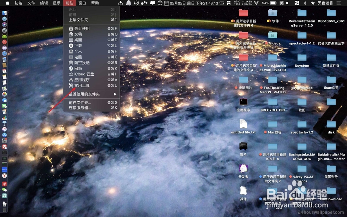Screen dimensions: 347x217
Task: Select the 开发者 item on desktop
Action: (x=243, y=172)
